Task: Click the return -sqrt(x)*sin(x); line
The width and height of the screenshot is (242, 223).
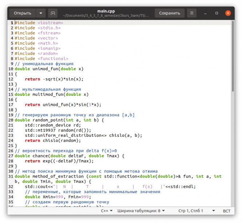Action: [x=54, y=79]
